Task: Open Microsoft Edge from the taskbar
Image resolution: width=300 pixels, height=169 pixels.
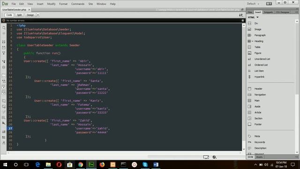Action: pyautogui.click(x=37, y=165)
